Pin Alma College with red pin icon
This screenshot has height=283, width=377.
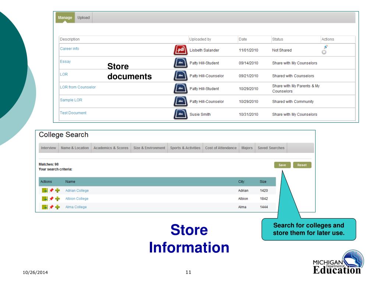pos(51,207)
